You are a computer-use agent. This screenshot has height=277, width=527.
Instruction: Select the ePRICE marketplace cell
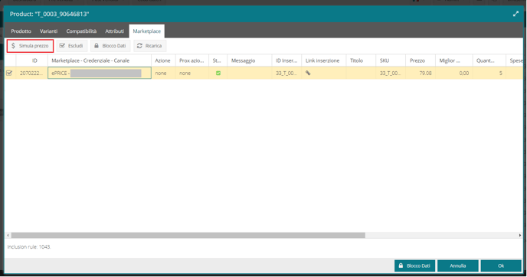(100, 73)
